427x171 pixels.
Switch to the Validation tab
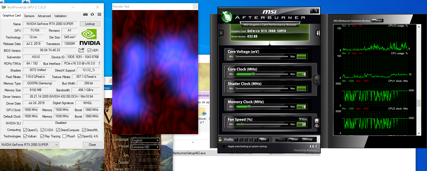(x=60, y=16)
